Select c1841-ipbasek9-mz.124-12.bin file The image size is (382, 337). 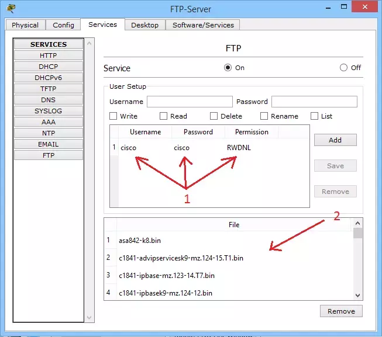click(234, 293)
